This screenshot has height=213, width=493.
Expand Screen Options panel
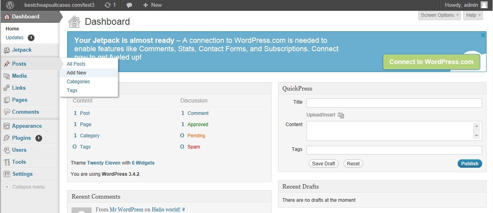(440, 15)
